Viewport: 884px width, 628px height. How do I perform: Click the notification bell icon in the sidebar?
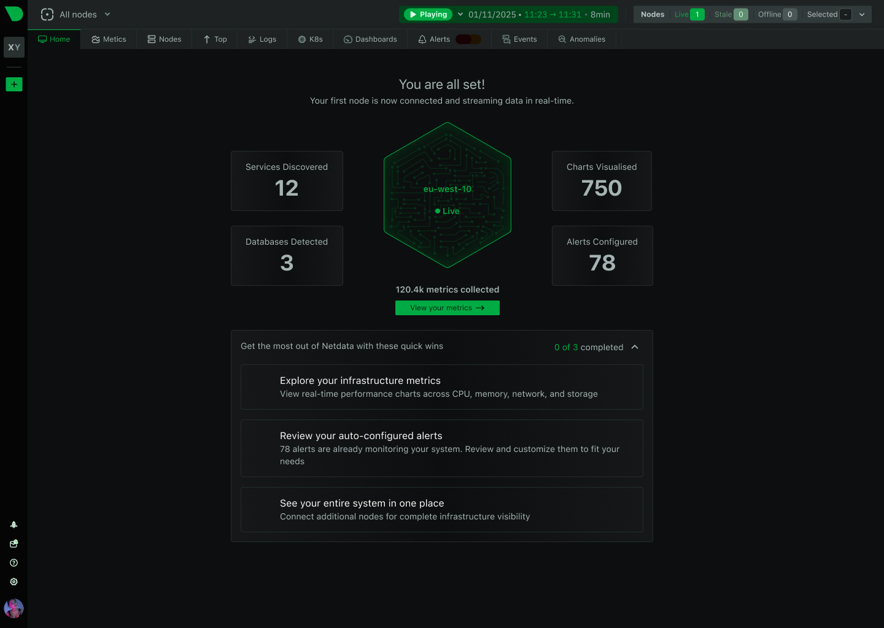(x=14, y=524)
